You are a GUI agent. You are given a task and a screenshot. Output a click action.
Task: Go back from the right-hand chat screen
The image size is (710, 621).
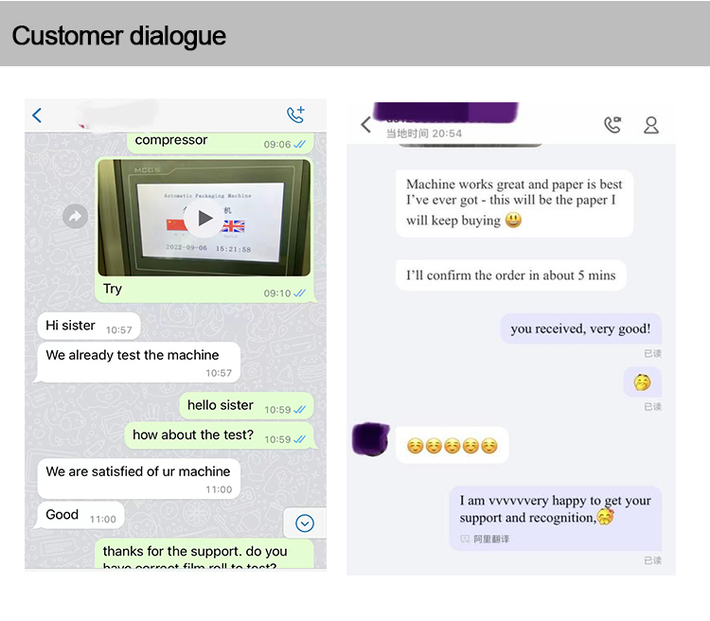click(x=366, y=125)
